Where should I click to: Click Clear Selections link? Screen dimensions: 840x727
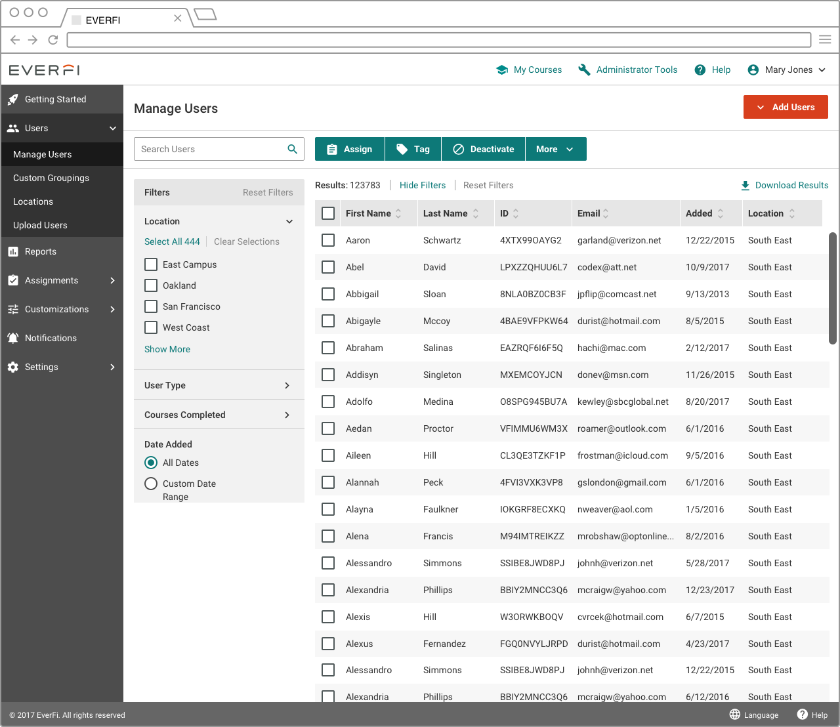click(247, 242)
